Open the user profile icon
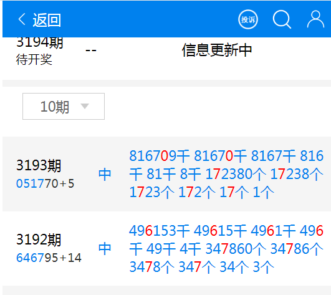This screenshot has width=331, height=295. click(315, 19)
